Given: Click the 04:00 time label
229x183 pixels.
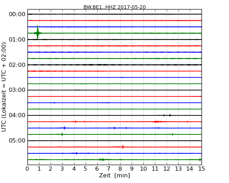Looking at the screenshot, I should [x=17, y=115].
